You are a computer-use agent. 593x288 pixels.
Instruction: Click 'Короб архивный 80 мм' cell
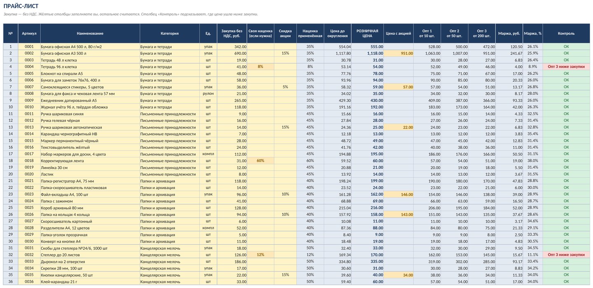tap(90, 208)
